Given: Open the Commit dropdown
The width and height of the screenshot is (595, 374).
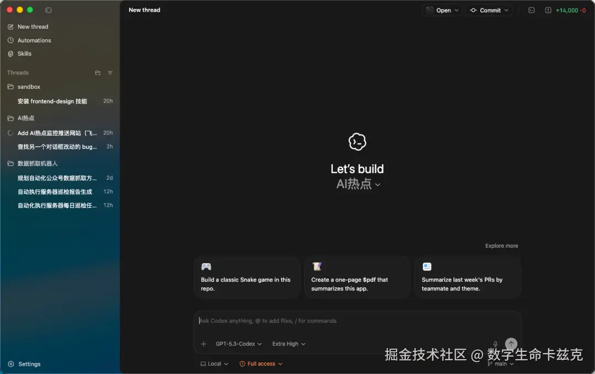Looking at the screenshot, I should click(x=489, y=10).
